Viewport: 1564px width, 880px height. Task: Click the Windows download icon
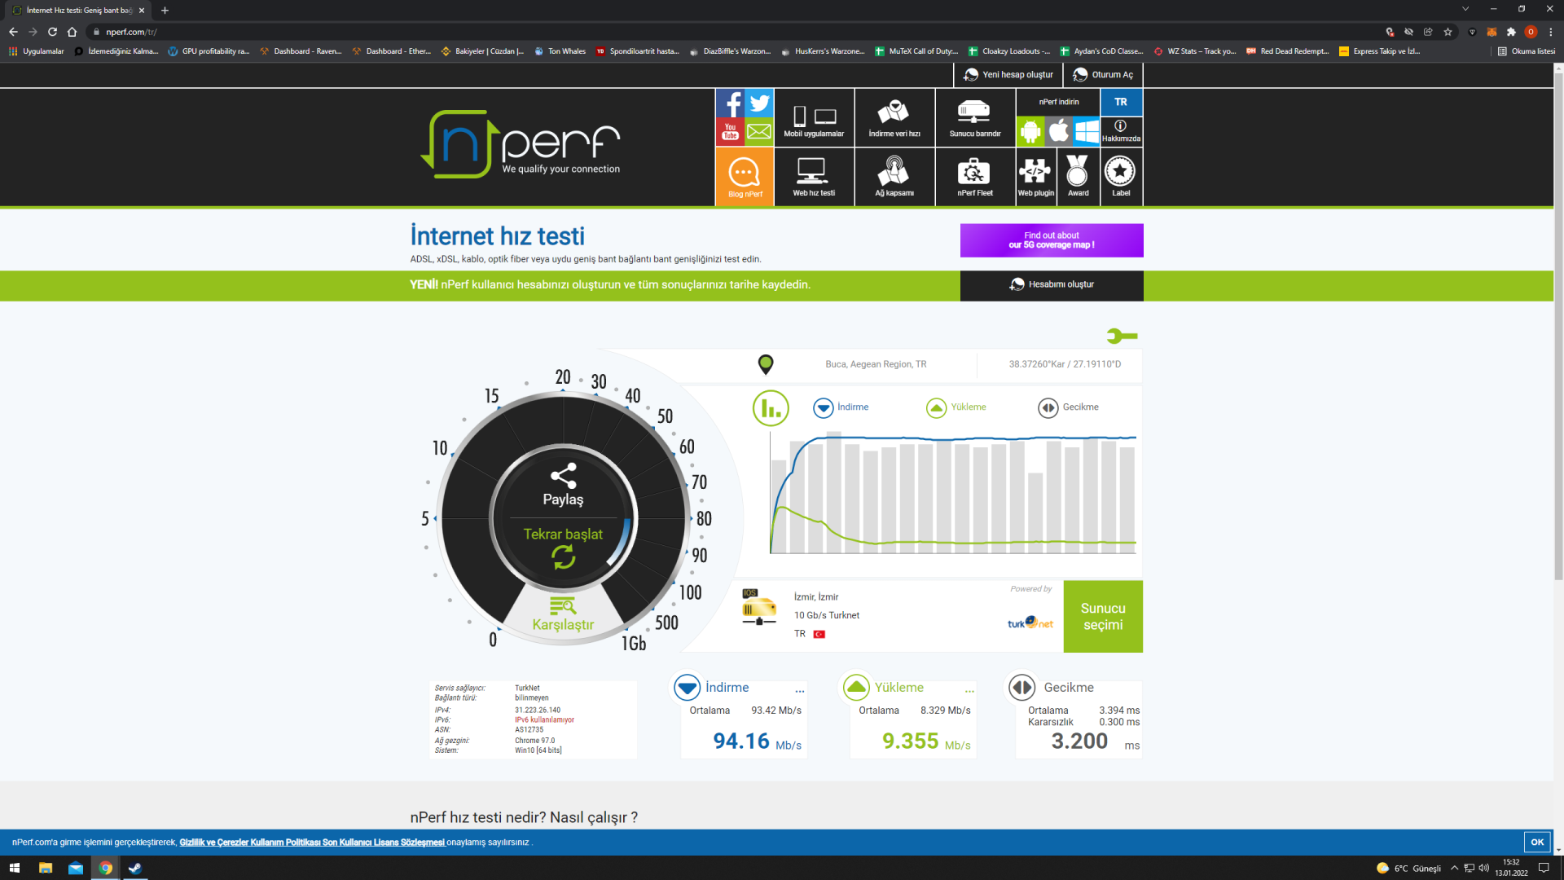point(1086,131)
